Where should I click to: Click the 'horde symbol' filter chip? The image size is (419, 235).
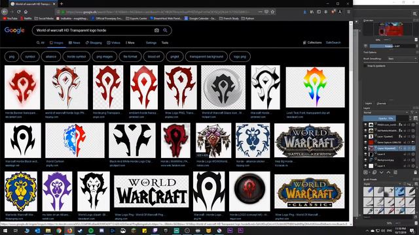(77, 57)
